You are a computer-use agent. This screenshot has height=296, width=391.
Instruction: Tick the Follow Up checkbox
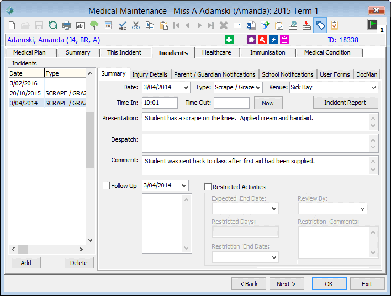pos(106,185)
